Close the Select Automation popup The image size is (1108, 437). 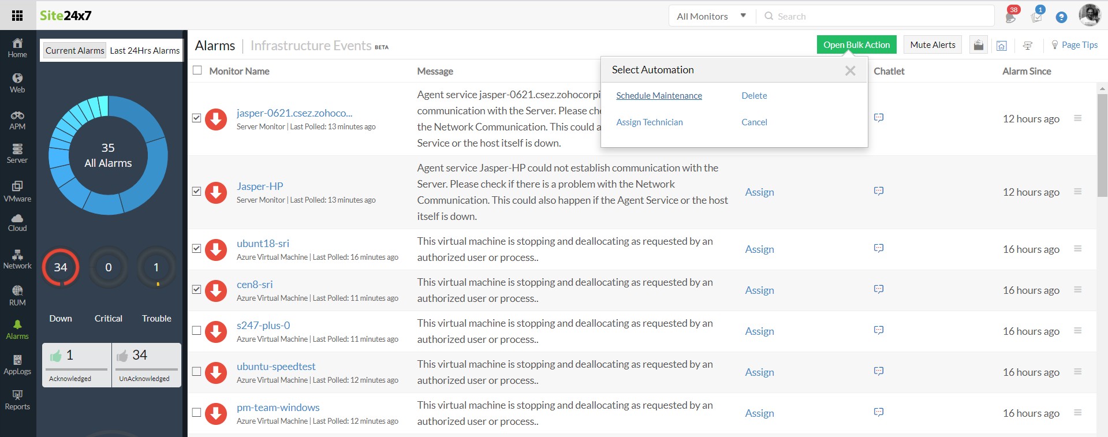point(850,70)
